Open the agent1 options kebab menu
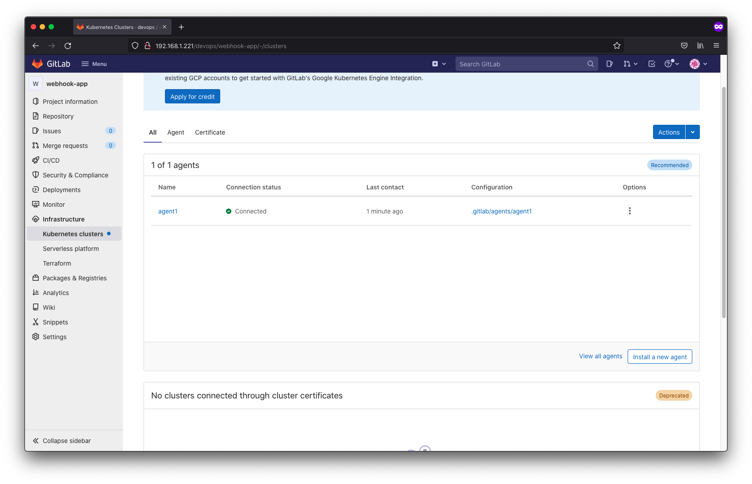The image size is (752, 484). (629, 211)
